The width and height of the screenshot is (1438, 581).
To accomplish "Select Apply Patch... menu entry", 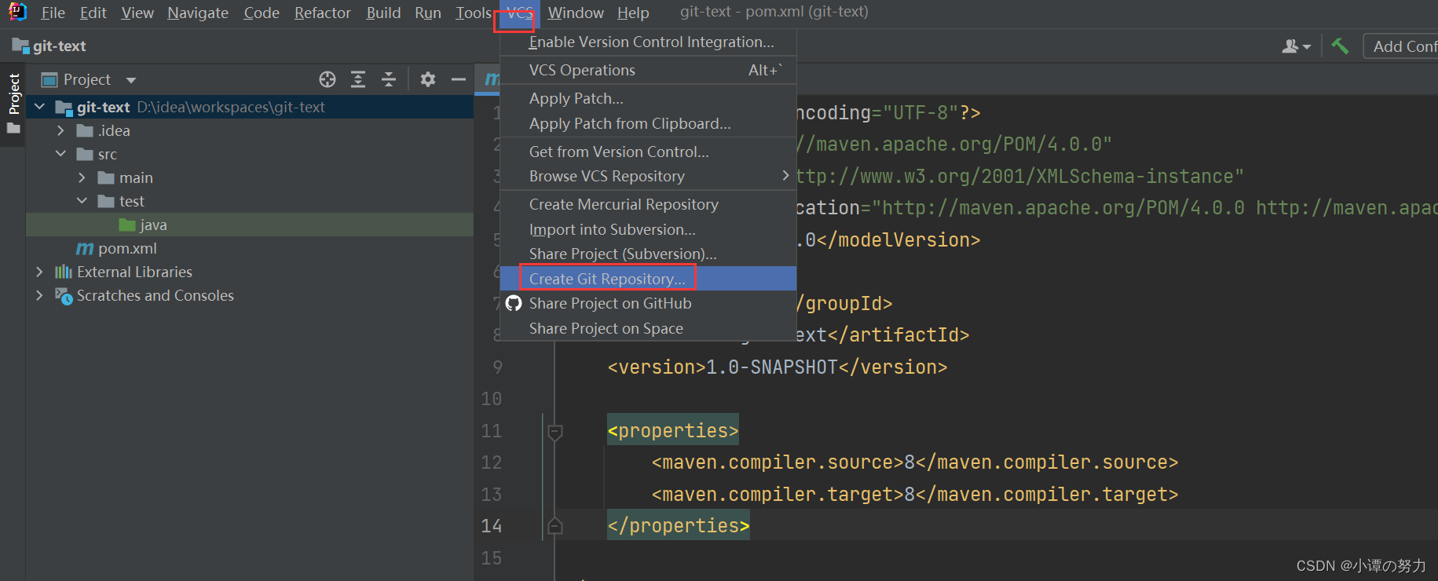I will (x=649, y=98).
